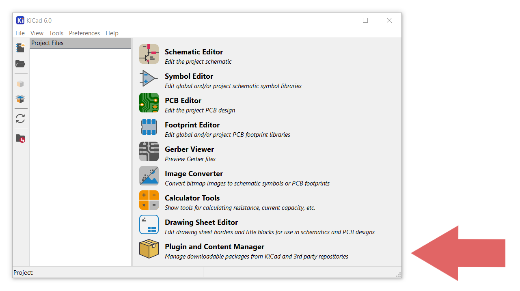Open the File menu
The height and width of the screenshot is (291, 520).
20,33
